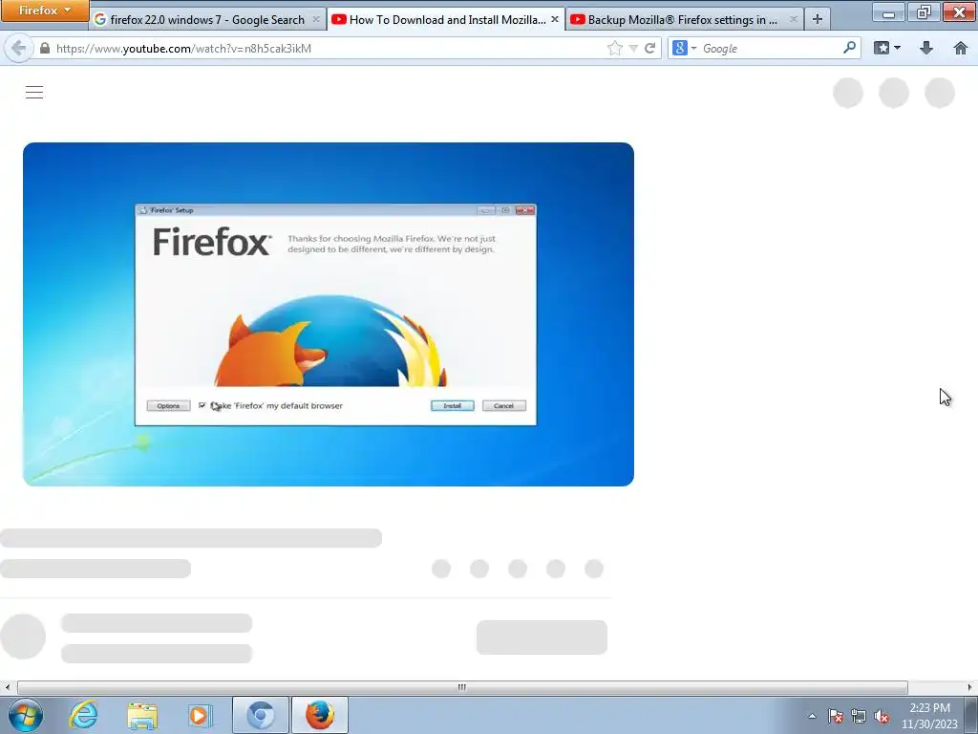Go to the Firefox home page
This screenshot has height=734, width=978.
961,48
